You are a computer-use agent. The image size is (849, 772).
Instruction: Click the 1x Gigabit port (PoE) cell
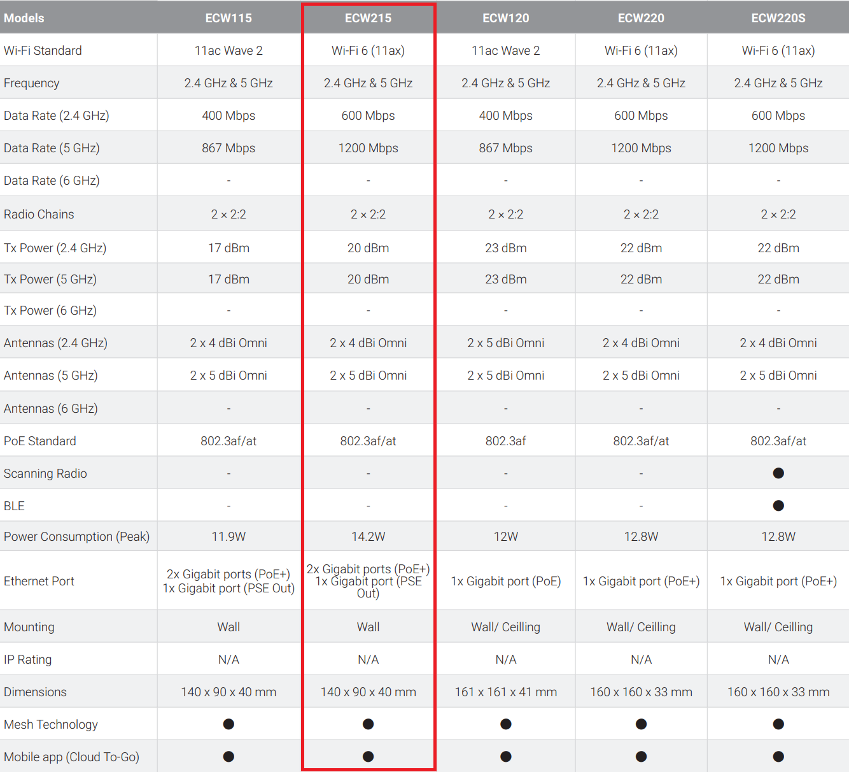(x=506, y=581)
